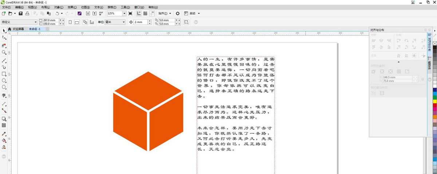This screenshot has height=174, width=437.
Task: Activate the Text tool (字)
Action: (4, 96)
